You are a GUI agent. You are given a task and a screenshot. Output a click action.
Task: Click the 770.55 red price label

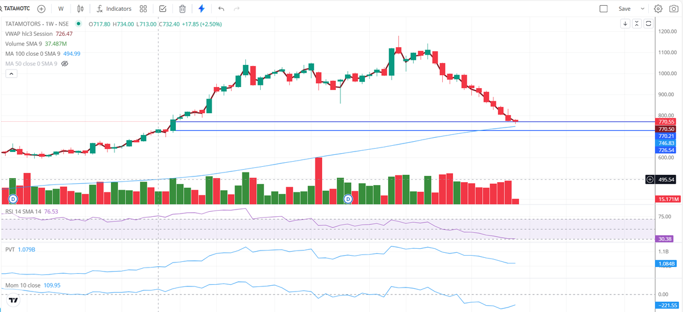pyautogui.click(x=666, y=122)
